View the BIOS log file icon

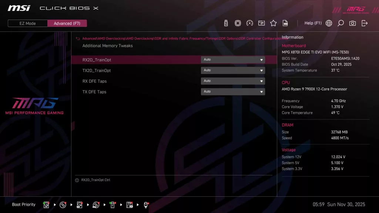(x=285, y=23)
